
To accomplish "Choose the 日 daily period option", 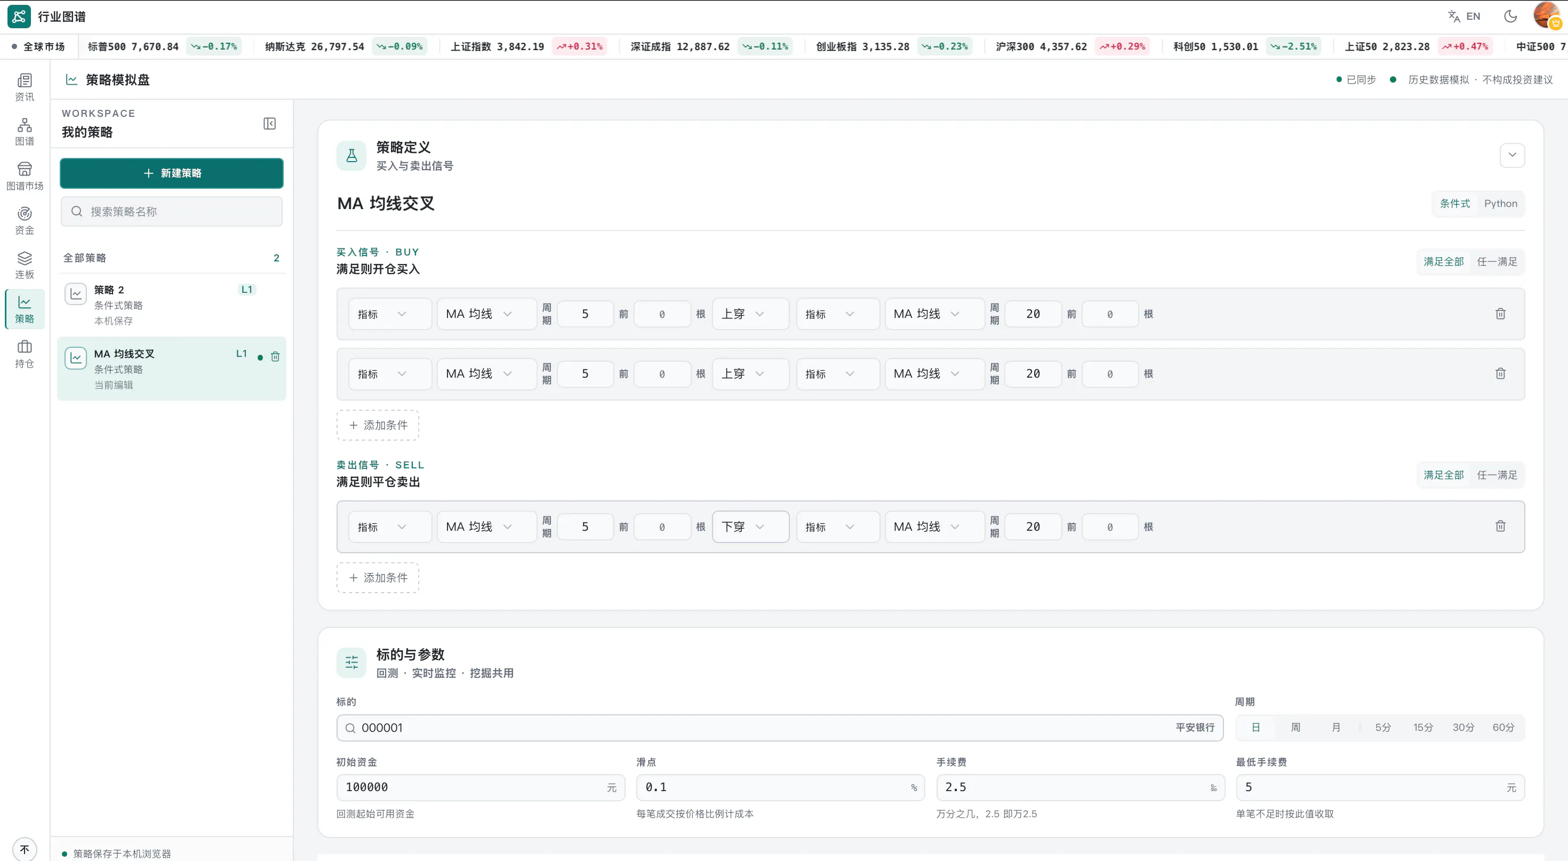I will click(1256, 728).
